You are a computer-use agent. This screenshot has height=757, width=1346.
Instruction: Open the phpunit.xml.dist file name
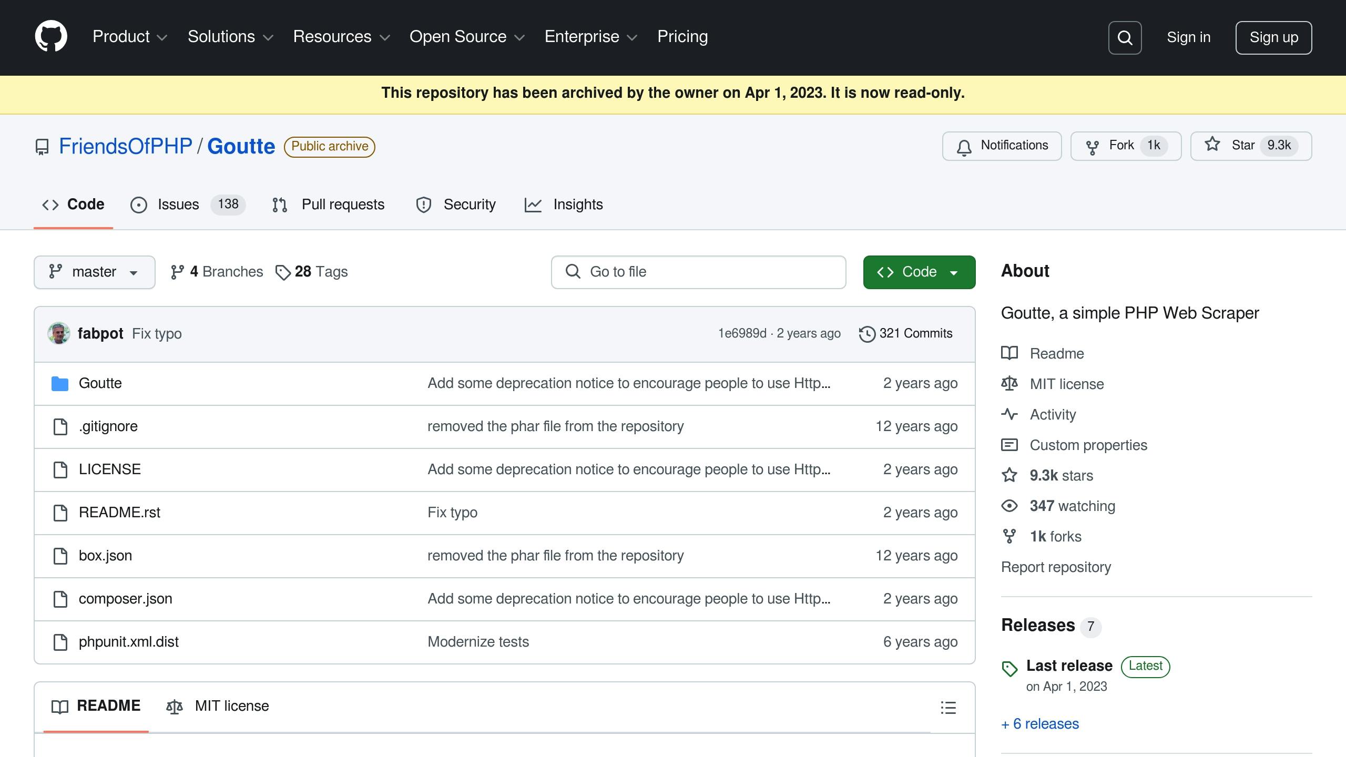(128, 642)
